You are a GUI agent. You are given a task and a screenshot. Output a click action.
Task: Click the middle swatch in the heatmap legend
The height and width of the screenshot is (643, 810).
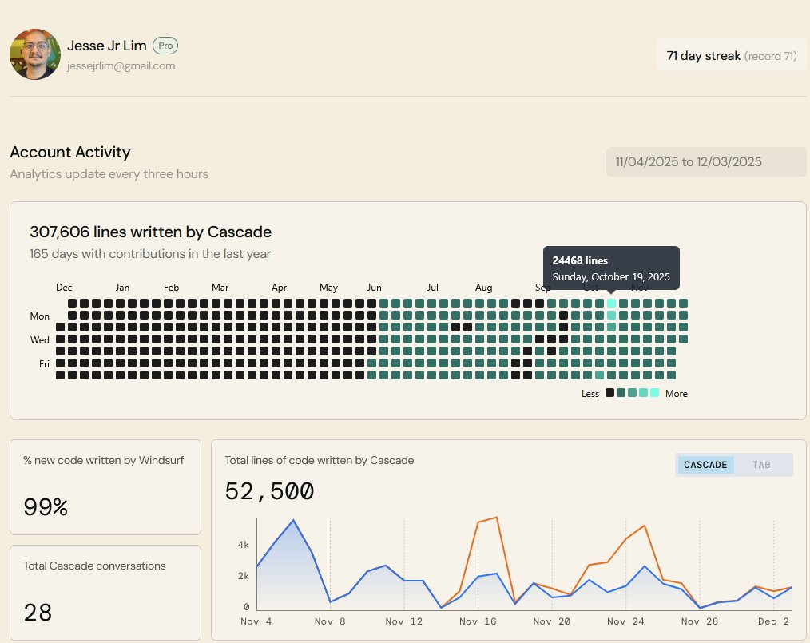pos(633,392)
